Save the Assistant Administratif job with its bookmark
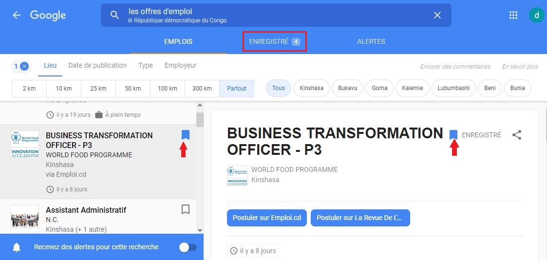 coord(186,209)
